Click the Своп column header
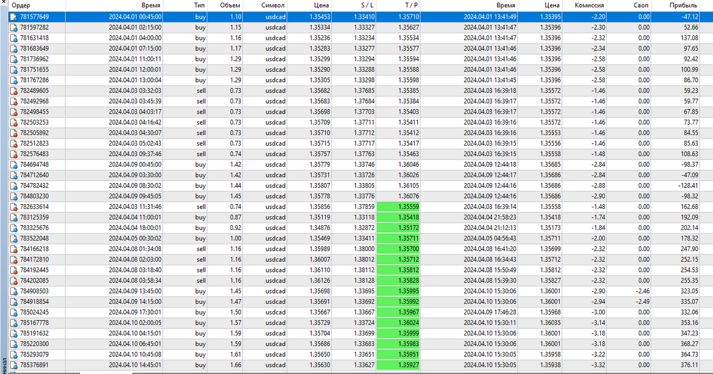This screenshot has height=374, width=713. click(x=641, y=6)
